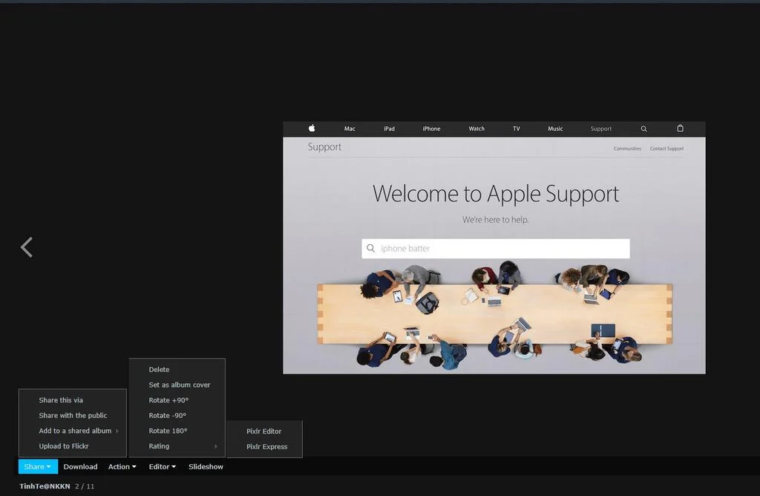
Task: Click the Welcome to Apple Support heading
Action: click(495, 194)
